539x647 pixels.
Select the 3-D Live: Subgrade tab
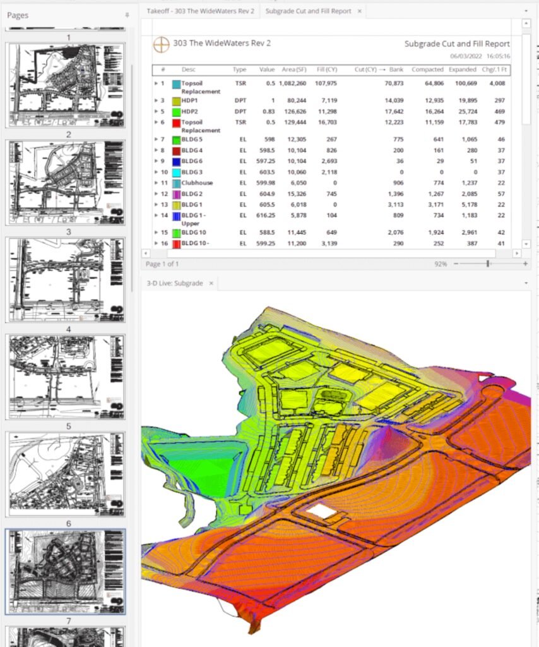(174, 284)
